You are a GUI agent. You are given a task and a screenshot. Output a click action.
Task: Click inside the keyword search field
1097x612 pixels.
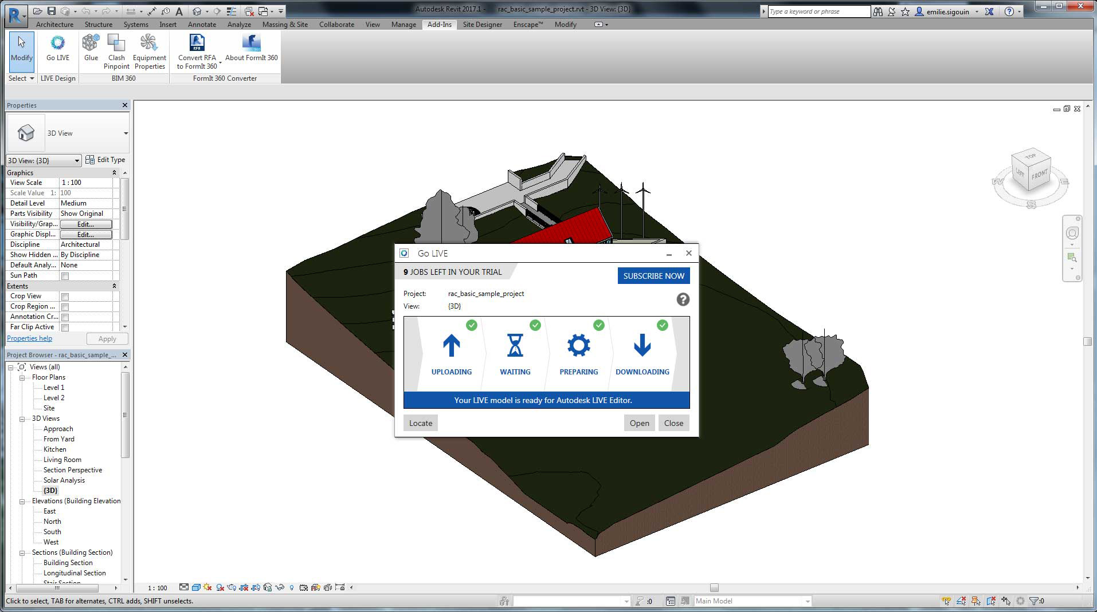[818, 10]
